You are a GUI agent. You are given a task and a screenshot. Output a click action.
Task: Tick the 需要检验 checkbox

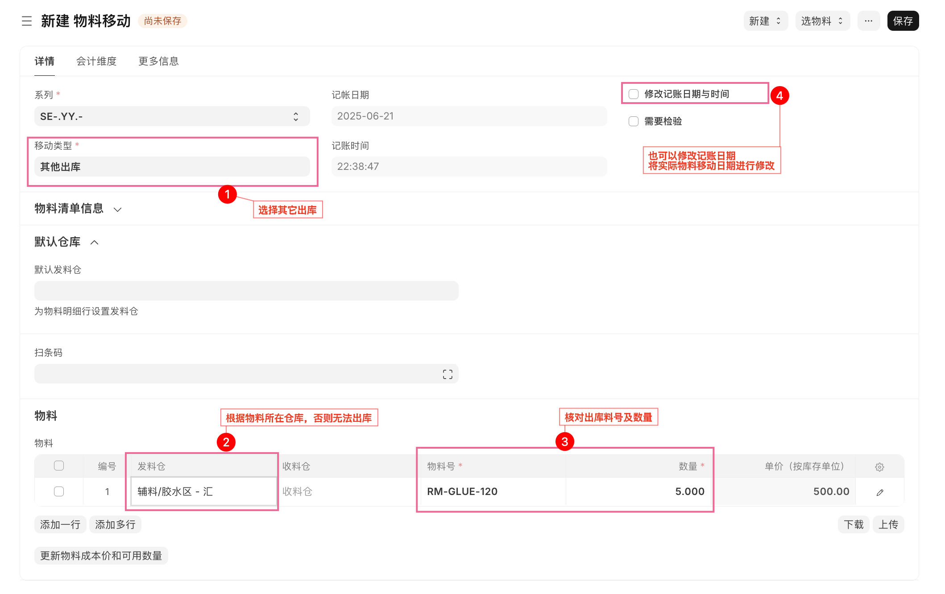(x=634, y=121)
